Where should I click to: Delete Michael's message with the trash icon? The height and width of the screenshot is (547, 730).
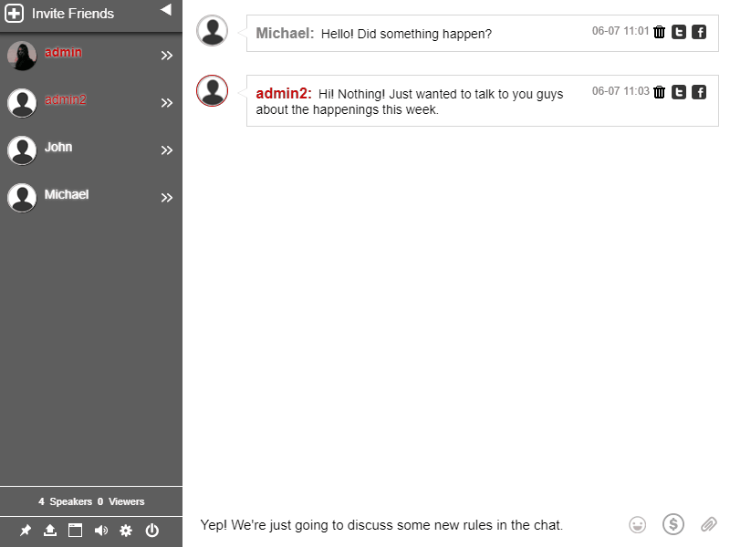(x=659, y=31)
